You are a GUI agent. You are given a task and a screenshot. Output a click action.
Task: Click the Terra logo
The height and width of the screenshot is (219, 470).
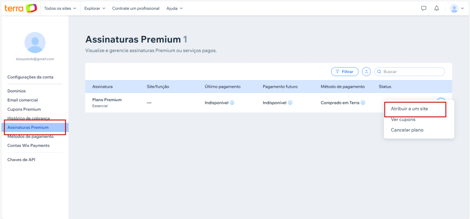(x=21, y=8)
